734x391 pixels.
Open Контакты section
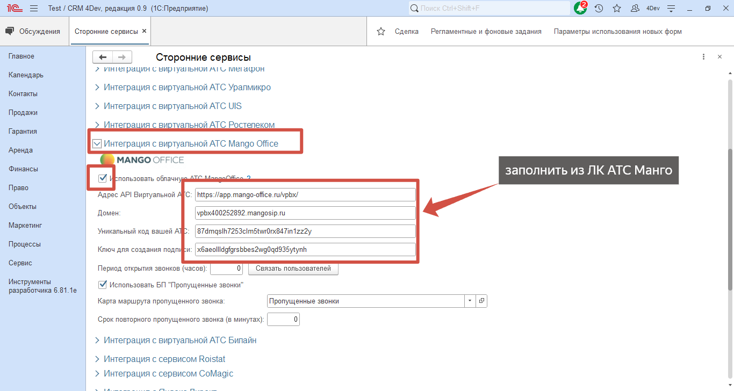coord(23,94)
